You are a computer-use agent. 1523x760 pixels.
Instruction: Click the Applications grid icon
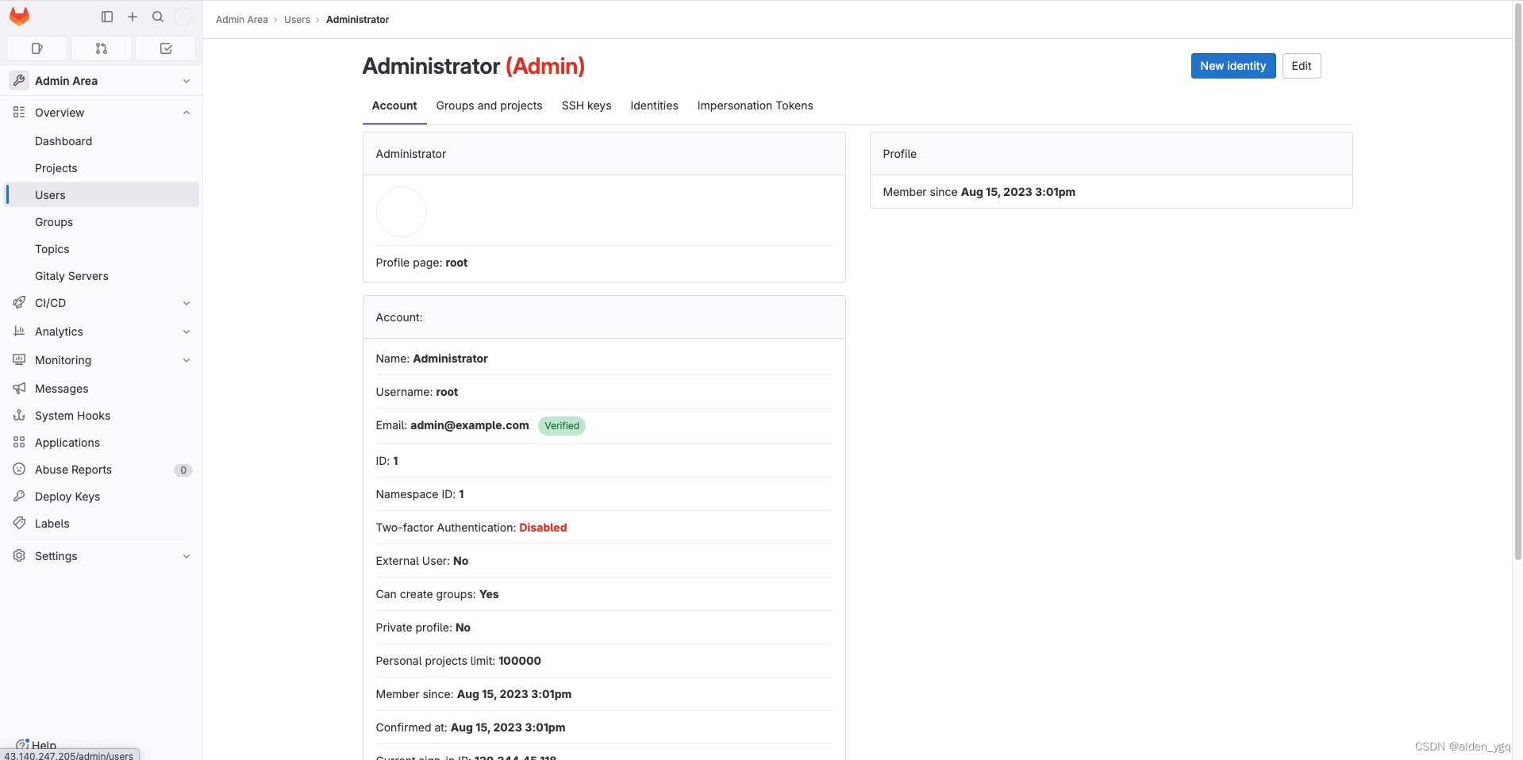point(18,442)
